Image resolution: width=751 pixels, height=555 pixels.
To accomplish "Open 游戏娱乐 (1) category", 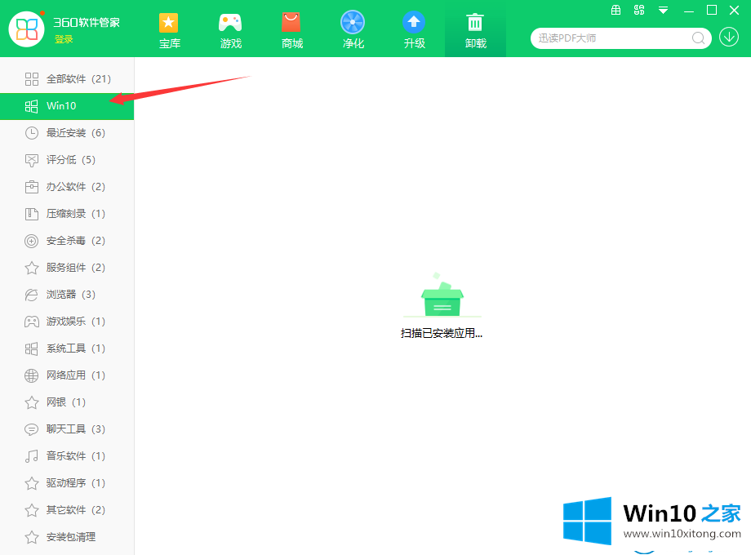I will coord(67,322).
